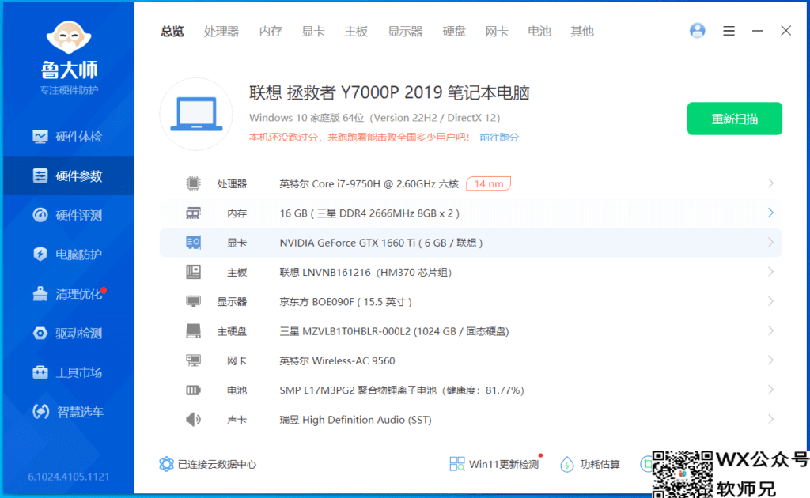Screen dimensions: 810x498
Task: Open 硬件体检 in the sidebar
Action: [68, 137]
